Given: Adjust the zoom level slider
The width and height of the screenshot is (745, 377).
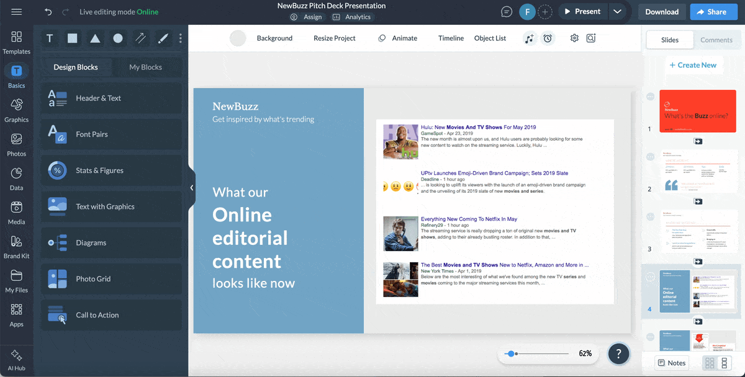Looking at the screenshot, I should click(x=512, y=353).
